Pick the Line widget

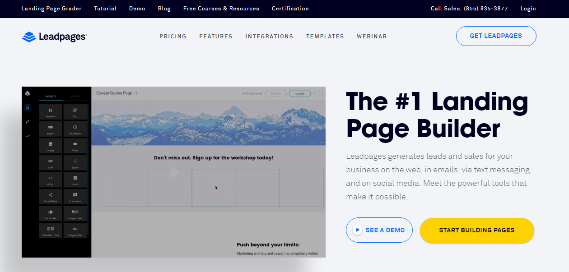[51, 163]
